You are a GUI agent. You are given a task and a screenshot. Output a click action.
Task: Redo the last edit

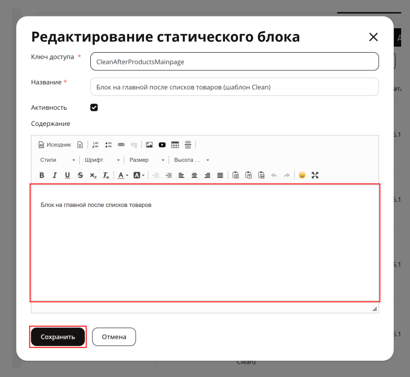click(x=287, y=175)
